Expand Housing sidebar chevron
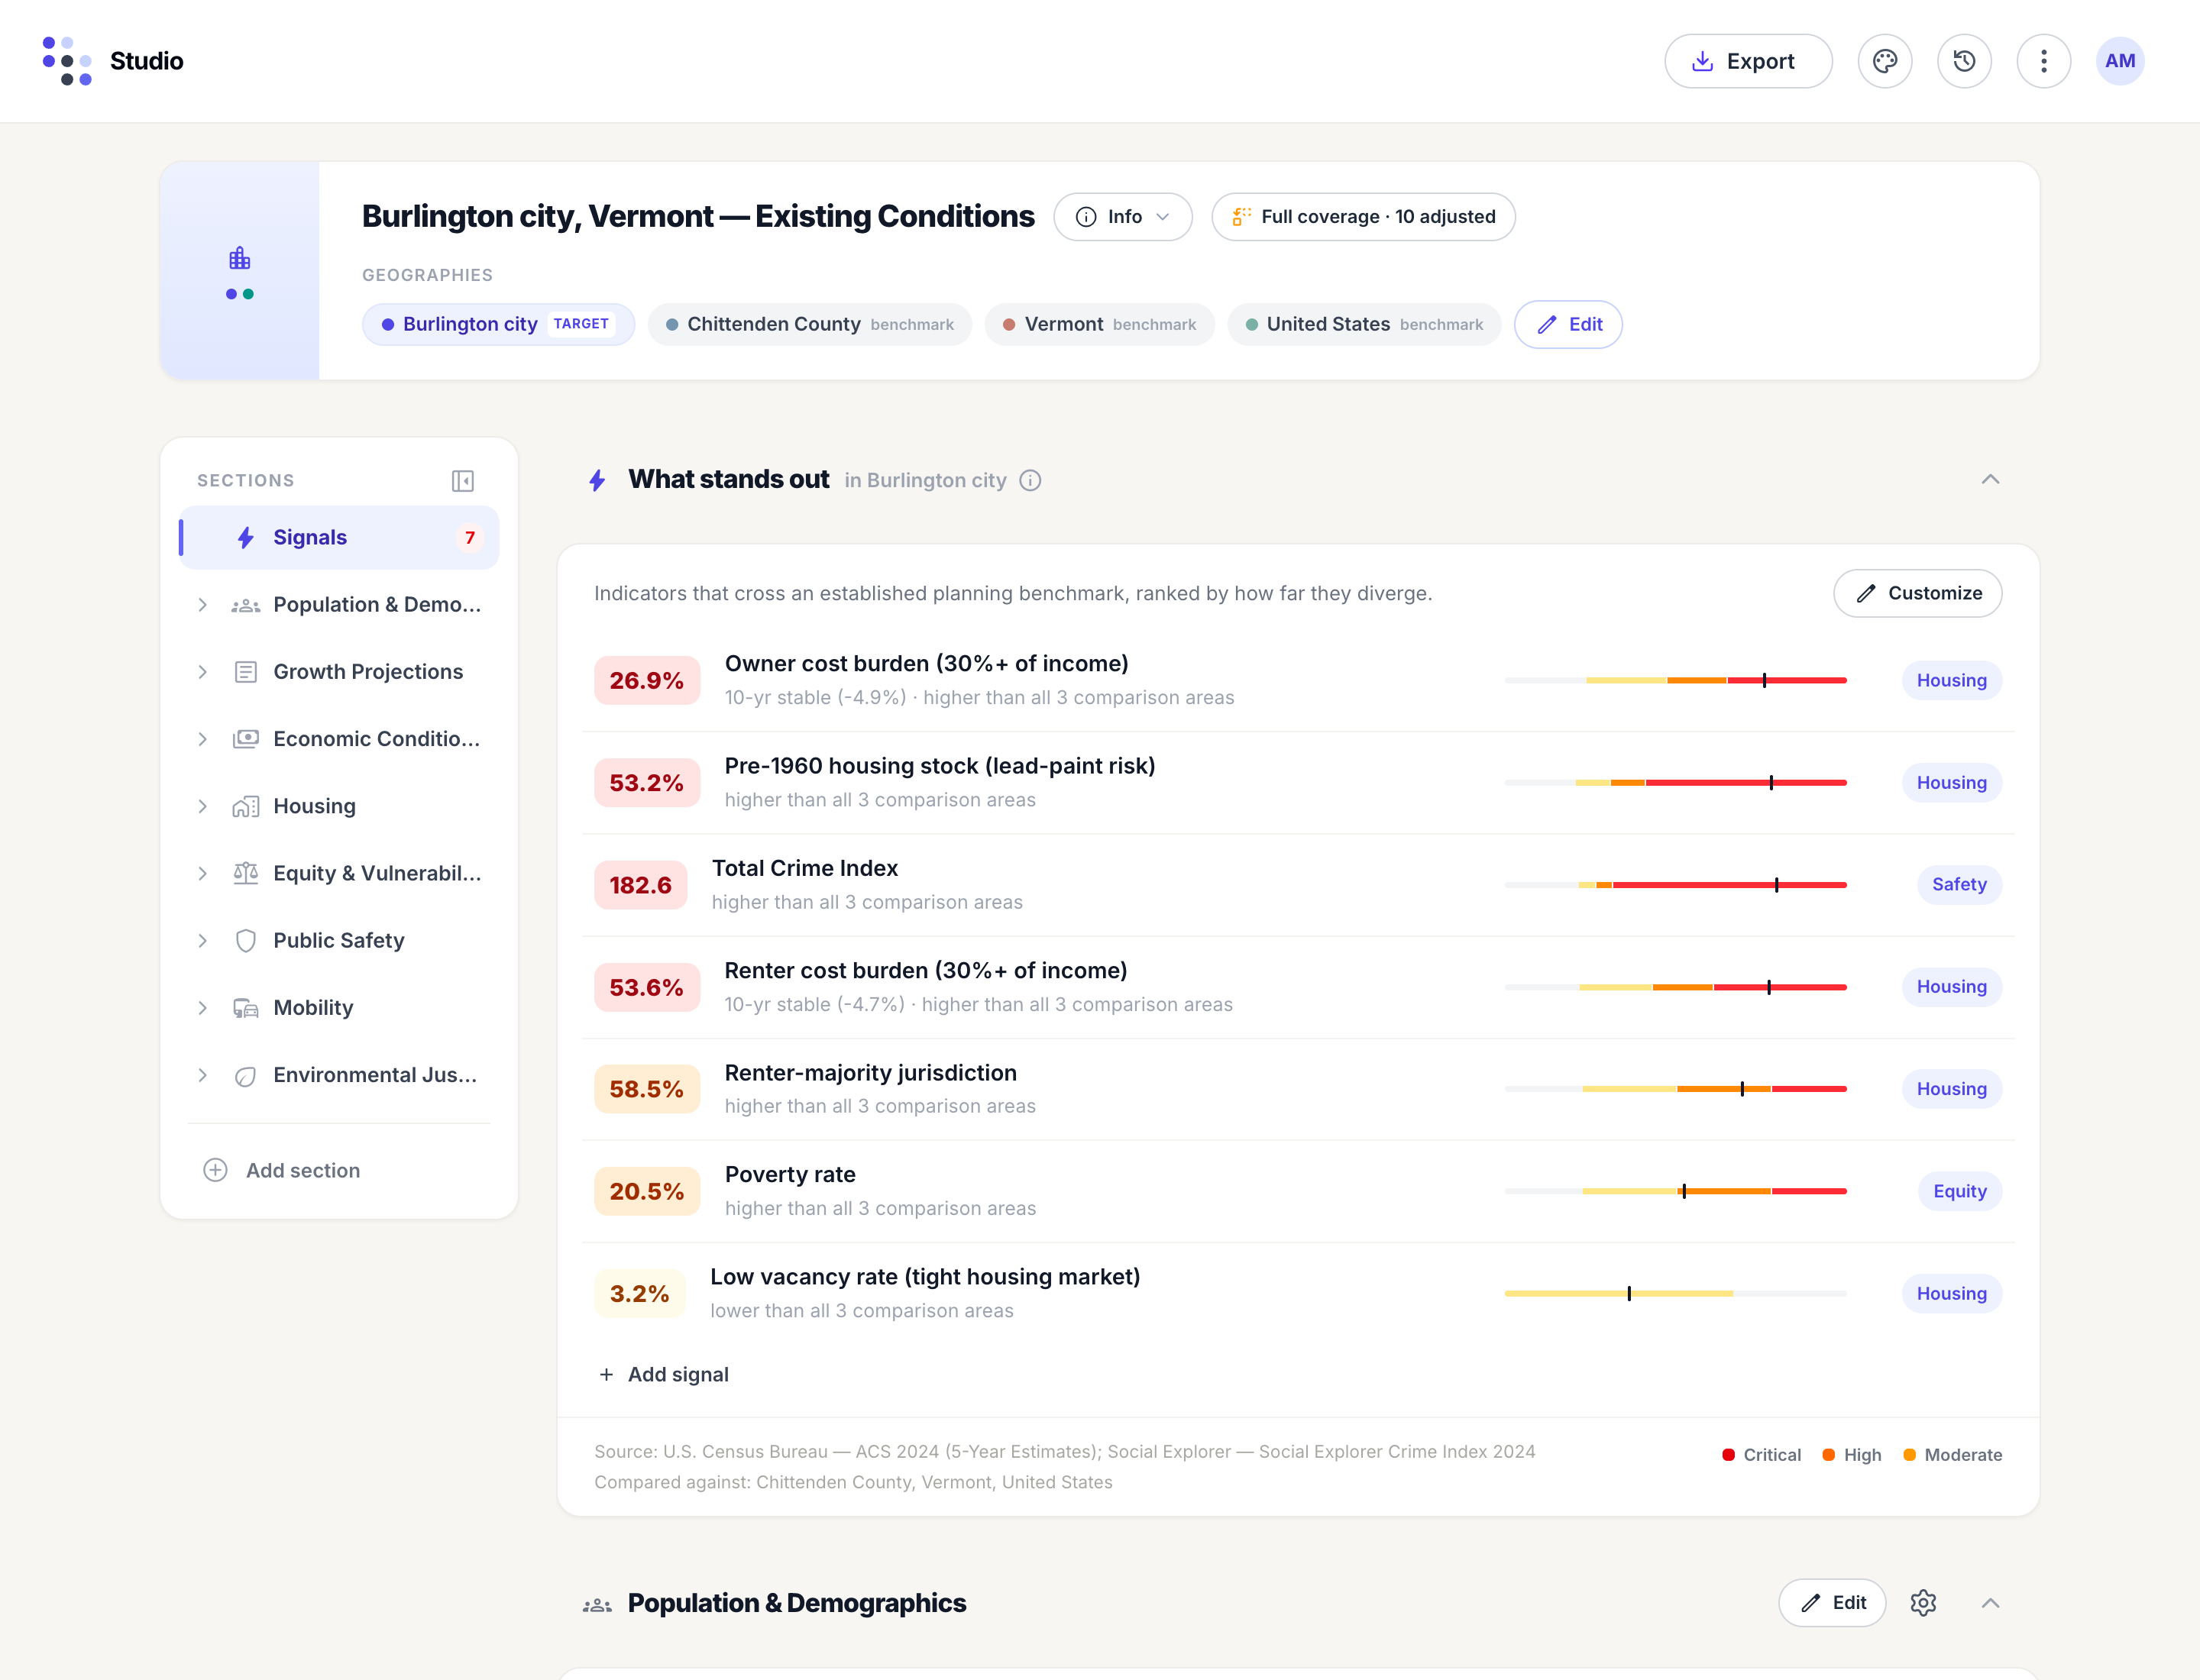 coord(203,806)
